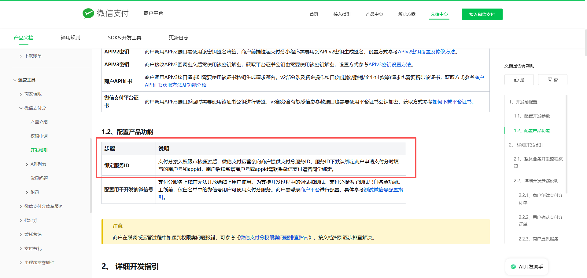Open 解决方案 in top navigation
The width and height of the screenshot is (587, 278).
(407, 14)
